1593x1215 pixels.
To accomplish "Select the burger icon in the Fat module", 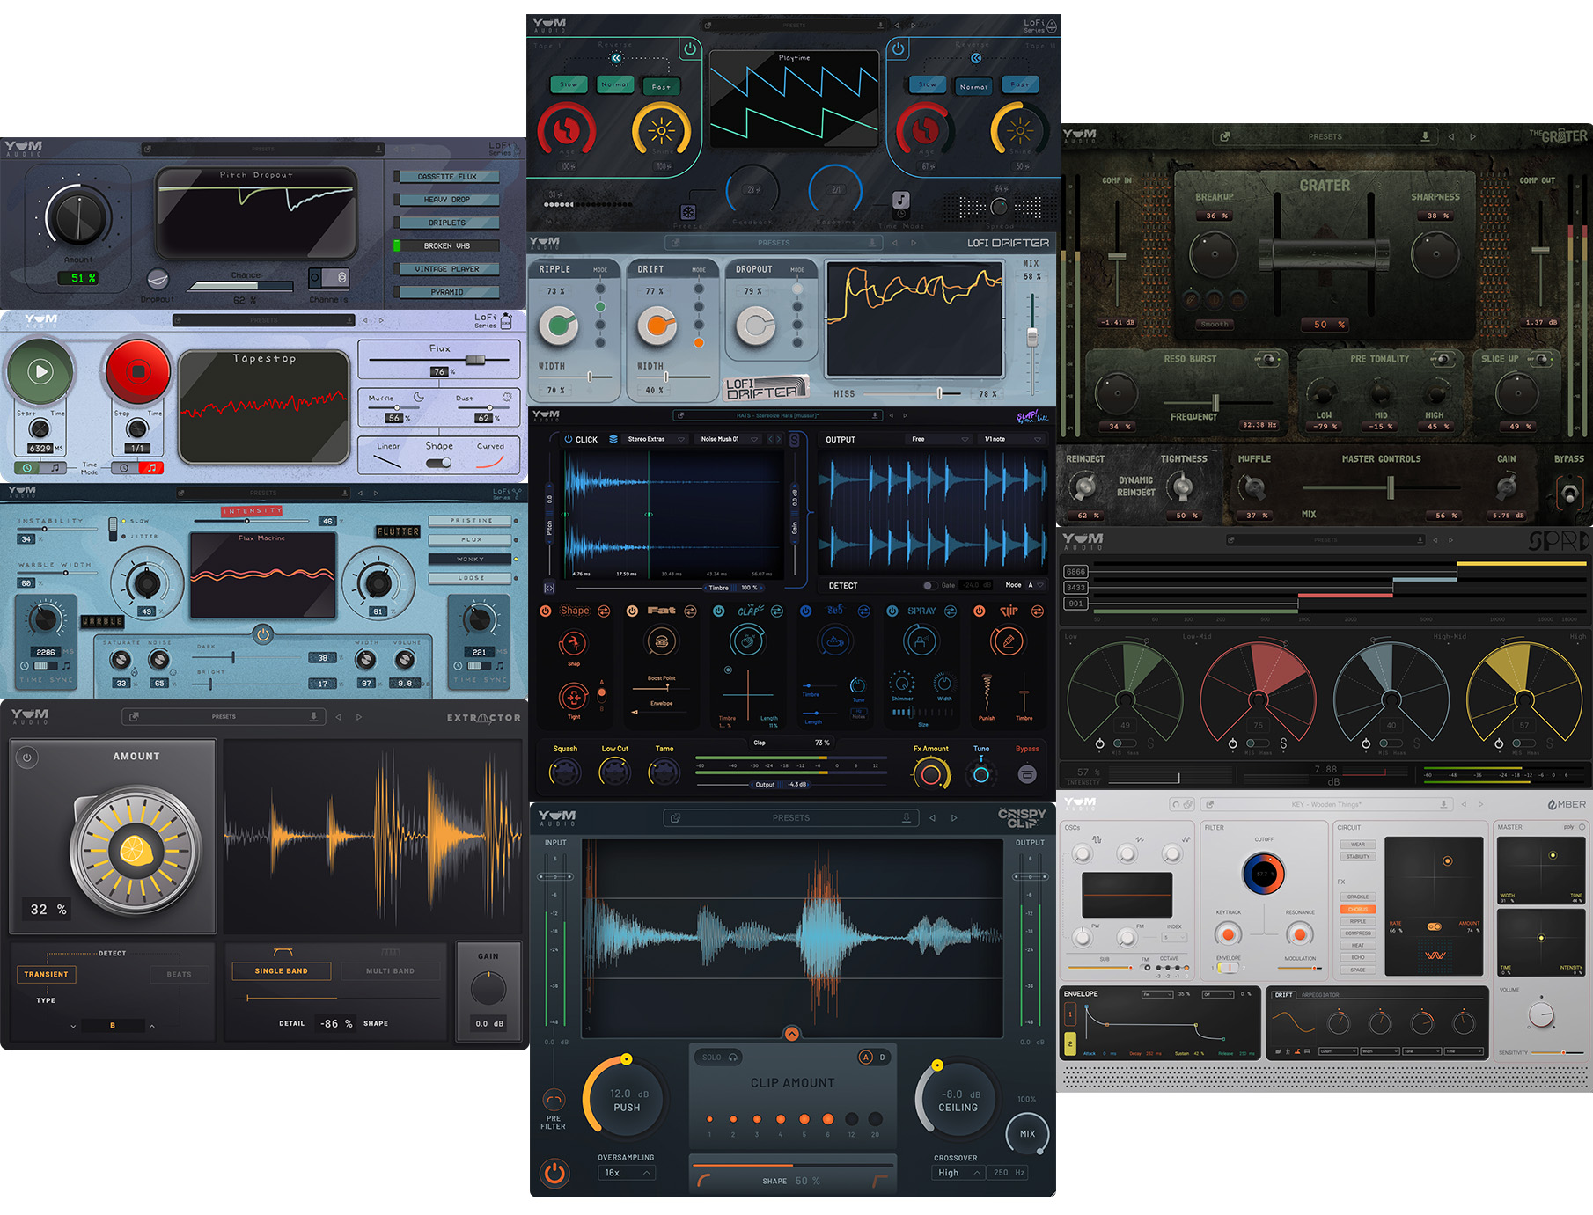I will click(x=662, y=641).
